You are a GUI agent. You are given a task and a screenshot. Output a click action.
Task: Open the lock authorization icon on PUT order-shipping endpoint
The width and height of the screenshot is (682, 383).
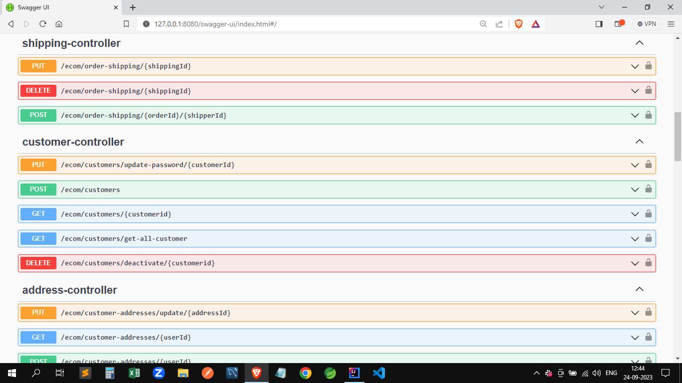pyautogui.click(x=648, y=66)
